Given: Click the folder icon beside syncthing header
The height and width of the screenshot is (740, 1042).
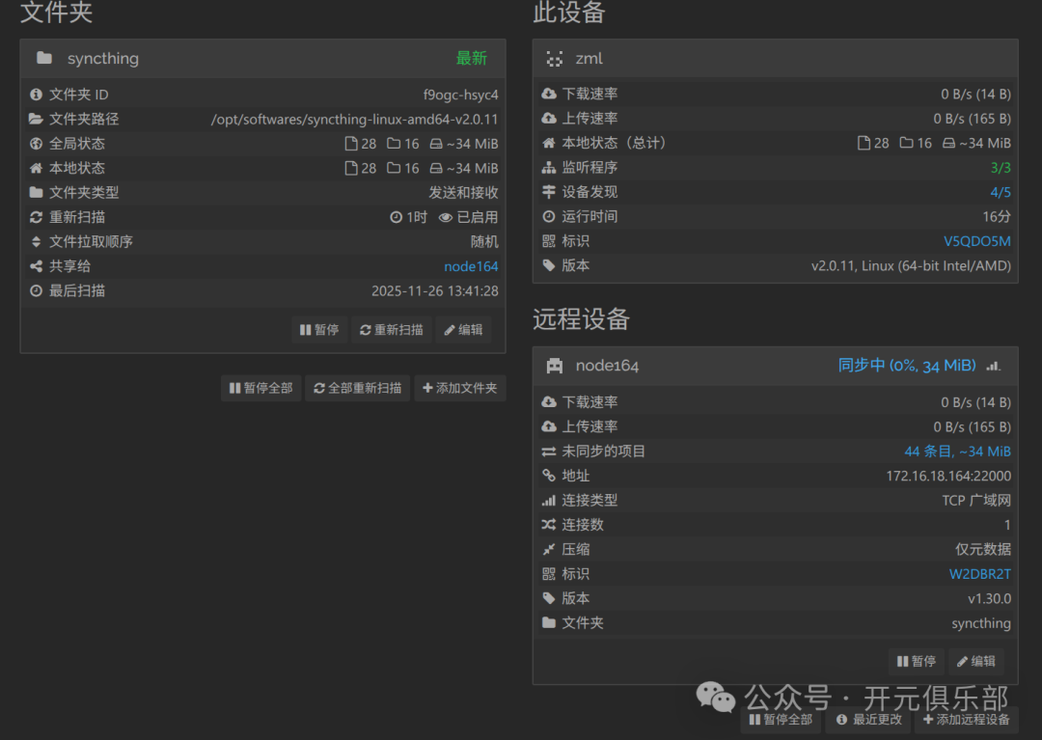Looking at the screenshot, I should tap(44, 58).
